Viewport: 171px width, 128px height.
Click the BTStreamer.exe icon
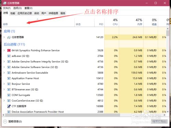tap(9, 90)
